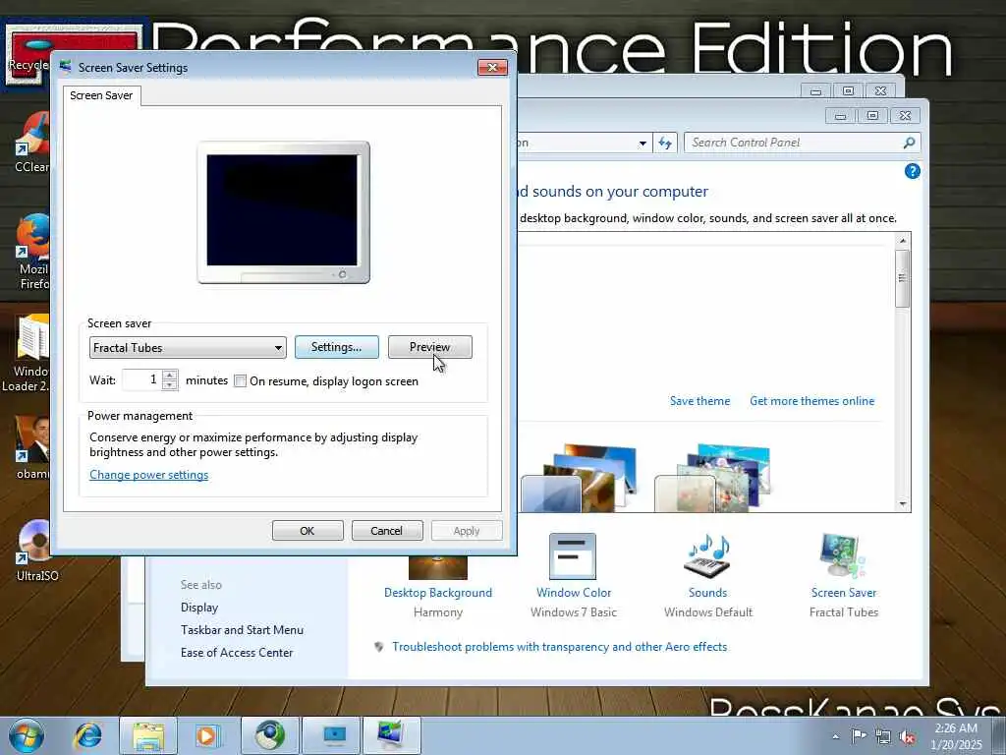Viewport: 1006px width, 755px height.
Task: Click the Personalization monitor taskbar icon
Action: tap(392, 735)
